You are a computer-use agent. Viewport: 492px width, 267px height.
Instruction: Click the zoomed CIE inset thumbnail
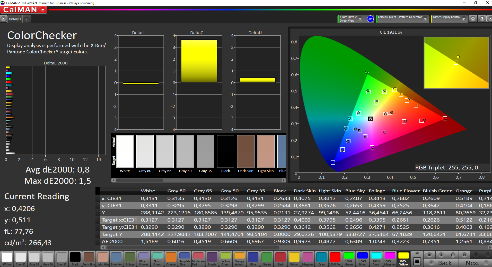click(456, 63)
